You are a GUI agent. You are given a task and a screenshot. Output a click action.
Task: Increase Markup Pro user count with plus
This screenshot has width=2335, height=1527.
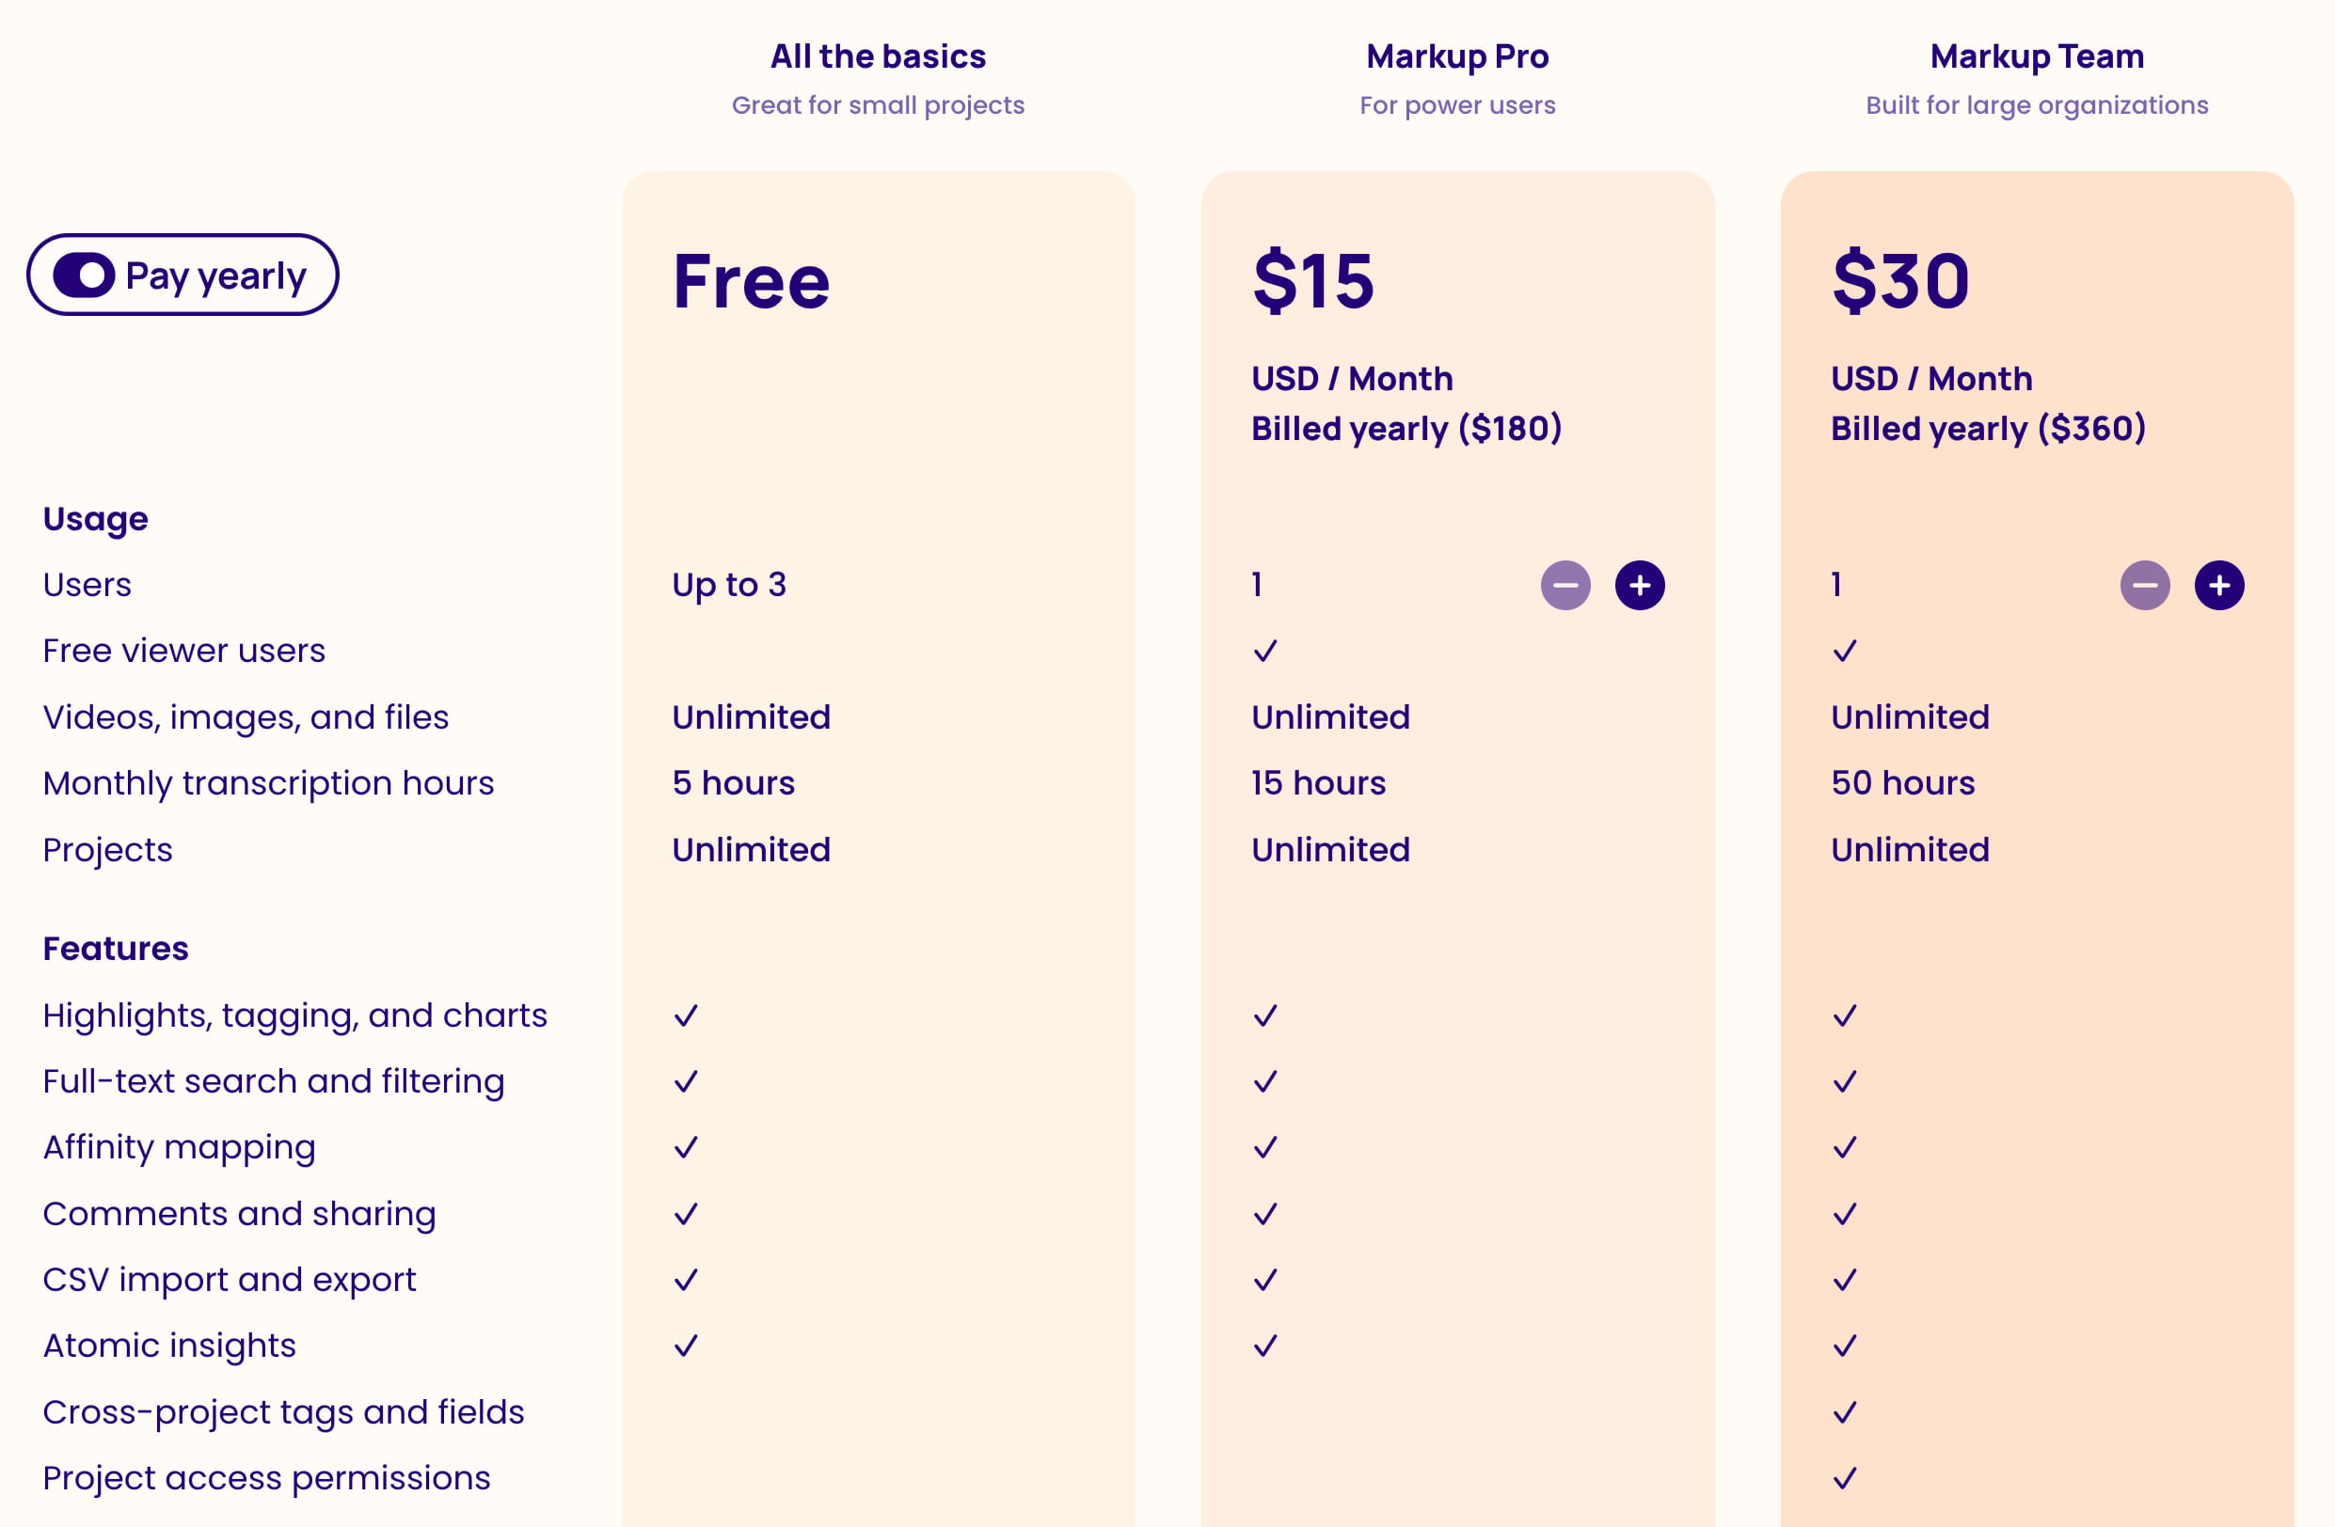[x=1640, y=586]
